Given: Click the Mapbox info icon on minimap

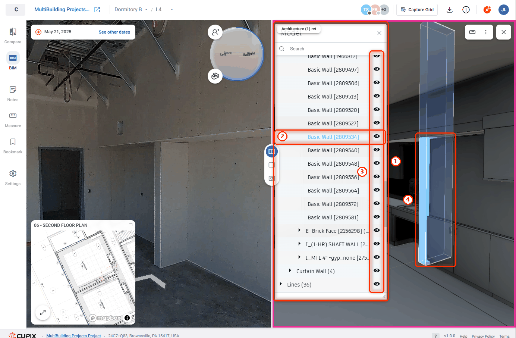Looking at the screenshot, I should pyautogui.click(x=127, y=318).
